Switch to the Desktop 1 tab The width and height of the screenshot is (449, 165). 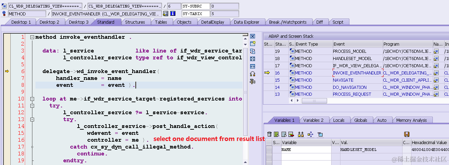pyautogui.click(x=21, y=22)
